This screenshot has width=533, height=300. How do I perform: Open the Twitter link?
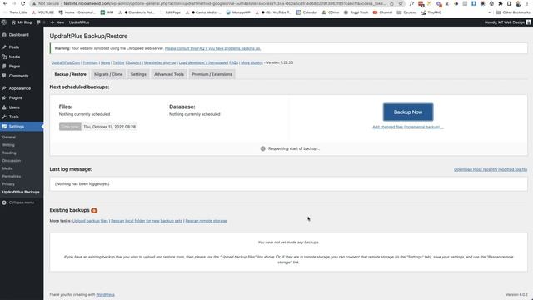click(x=118, y=63)
